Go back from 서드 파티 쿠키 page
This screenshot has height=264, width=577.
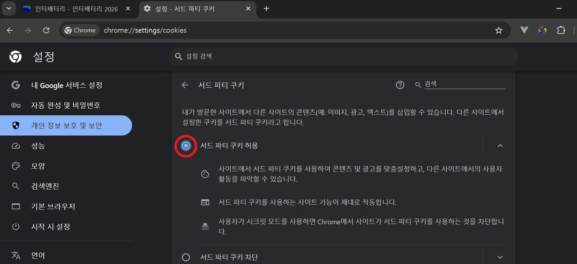point(185,85)
